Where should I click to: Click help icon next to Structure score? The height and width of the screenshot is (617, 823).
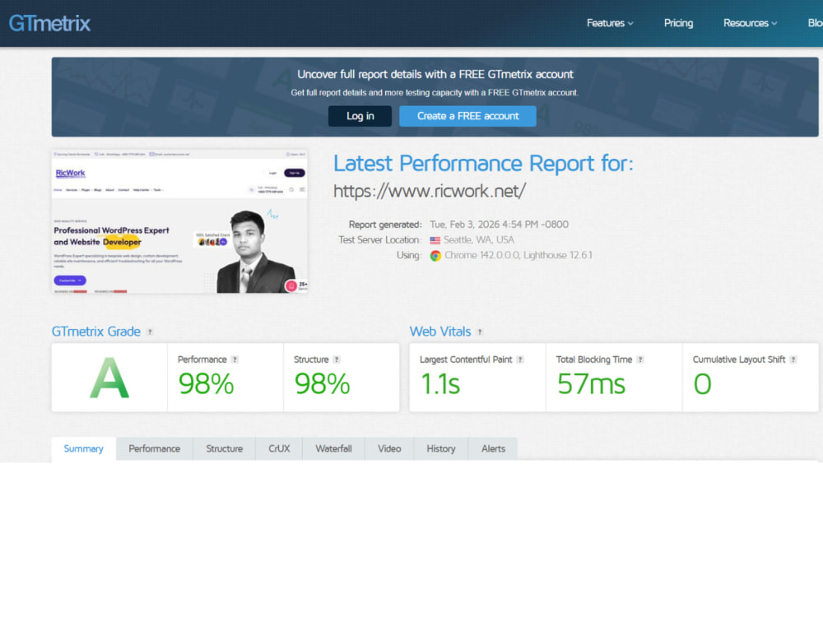click(x=337, y=360)
